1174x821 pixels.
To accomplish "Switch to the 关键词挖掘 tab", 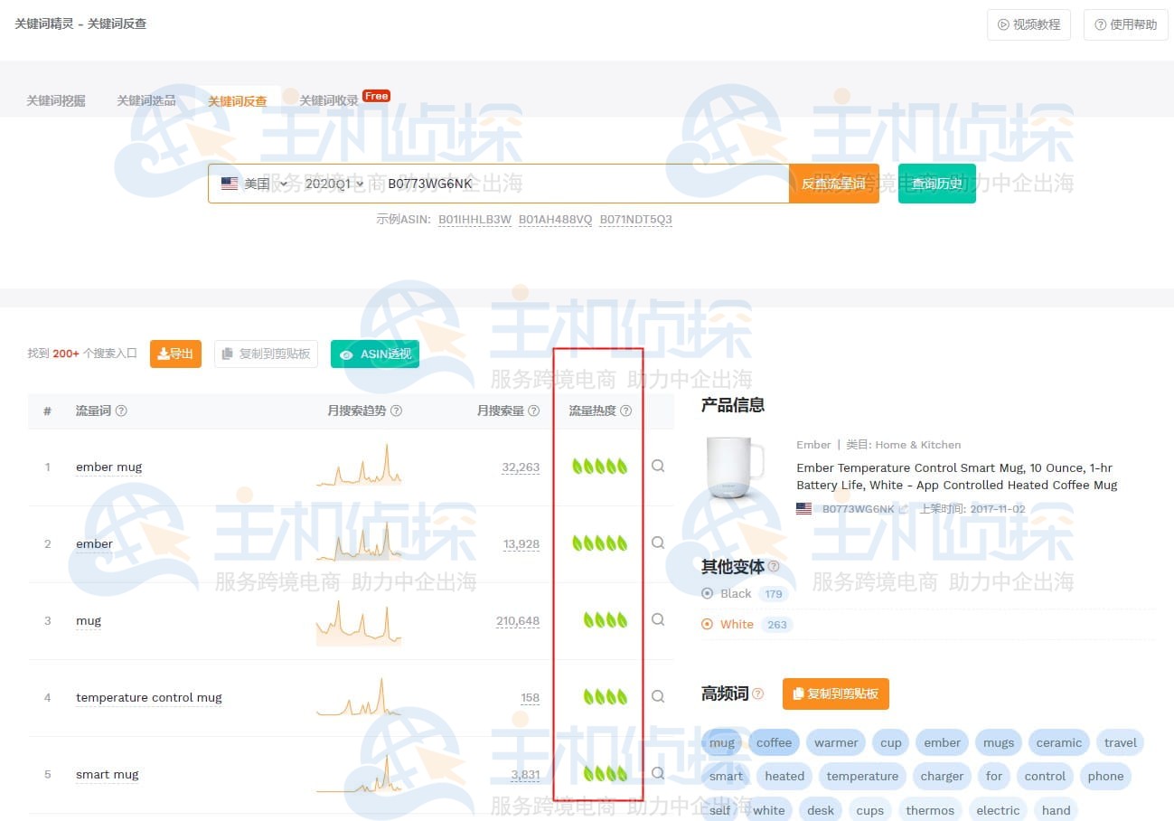I will pyautogui.click(x=55, y=100).
